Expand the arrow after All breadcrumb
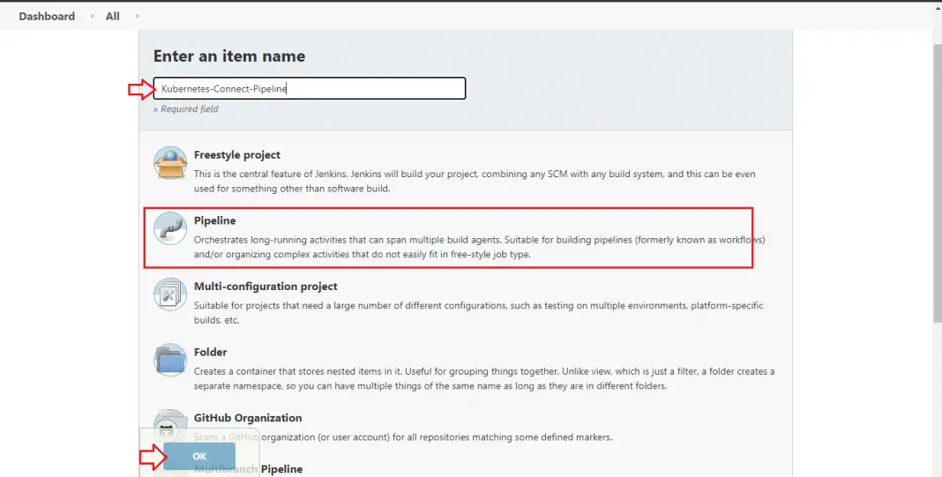The height and width of the screenshot is (477, 942). (138, 16)
